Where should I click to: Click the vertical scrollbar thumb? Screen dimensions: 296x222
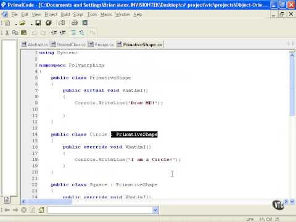click(x=292, y=87)
